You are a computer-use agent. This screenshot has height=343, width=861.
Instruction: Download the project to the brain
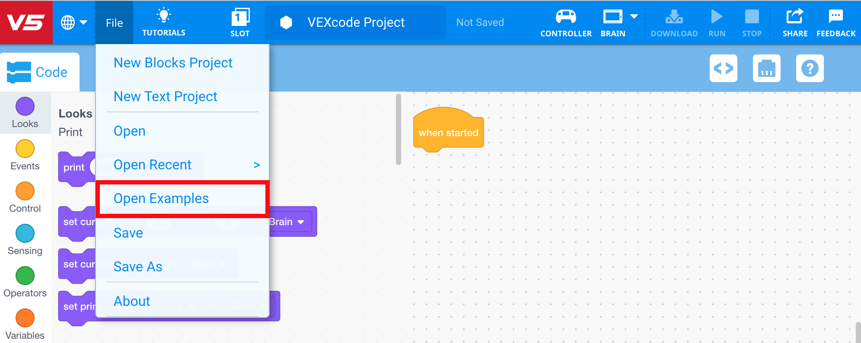pyautogui.click(x=674, y=22)
